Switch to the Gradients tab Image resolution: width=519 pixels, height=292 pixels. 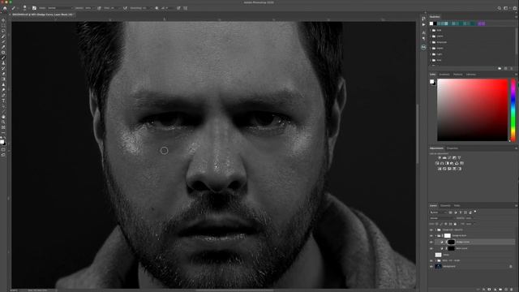point(444,75)
